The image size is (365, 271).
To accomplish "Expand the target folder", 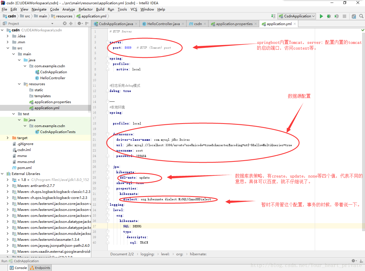I will click(x=8, y=138).
